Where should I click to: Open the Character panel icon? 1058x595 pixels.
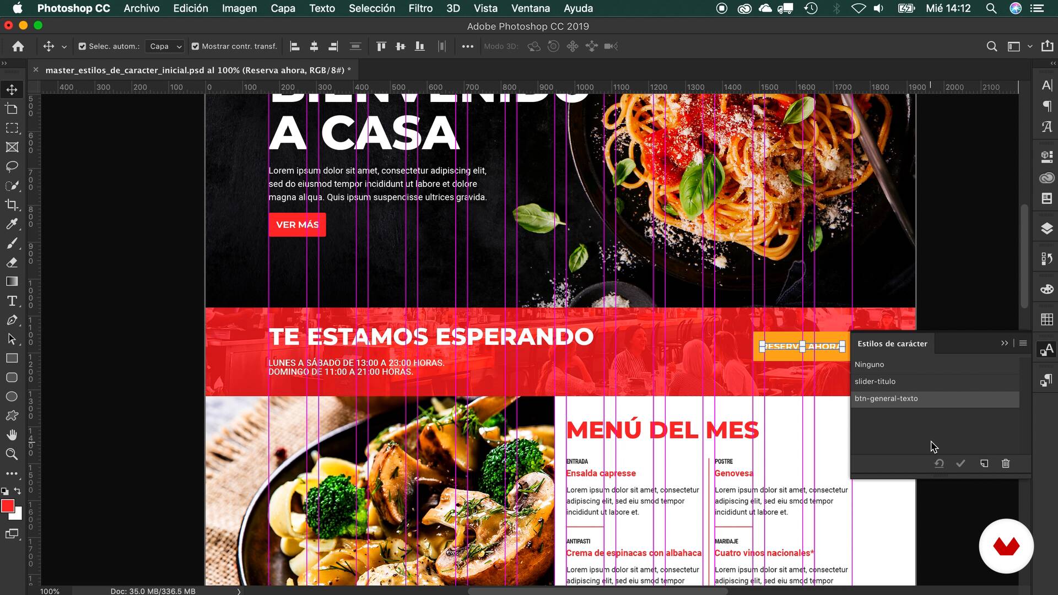1047,85
